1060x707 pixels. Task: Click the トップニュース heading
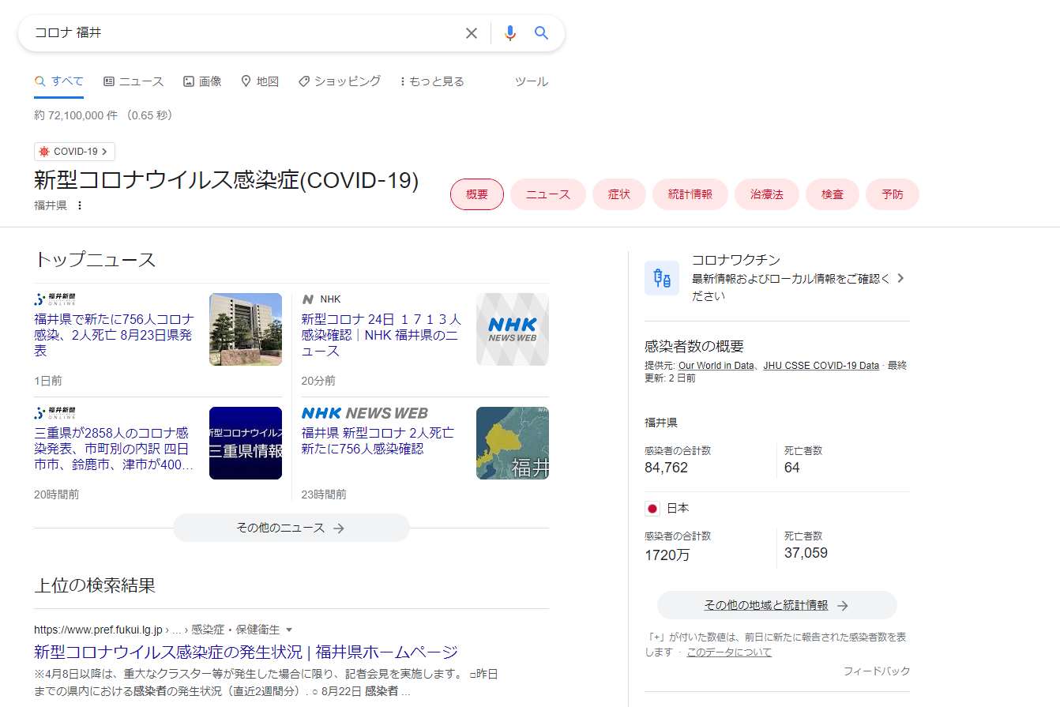tap(95, 260)
